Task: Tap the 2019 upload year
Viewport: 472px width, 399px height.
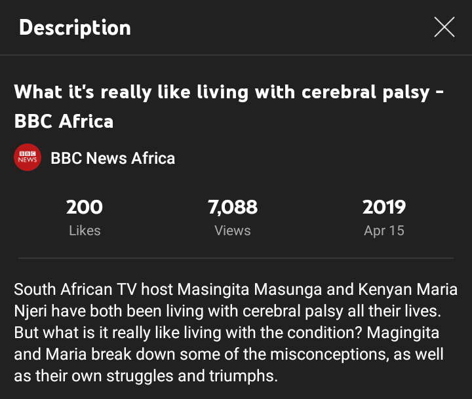Action: tap(384, 208)
